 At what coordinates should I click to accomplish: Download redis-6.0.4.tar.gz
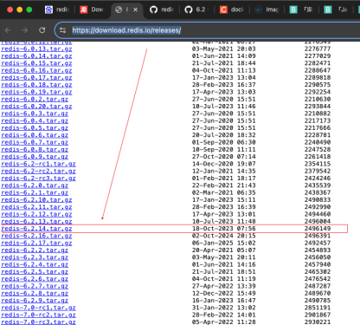click(x=35, y=120)
